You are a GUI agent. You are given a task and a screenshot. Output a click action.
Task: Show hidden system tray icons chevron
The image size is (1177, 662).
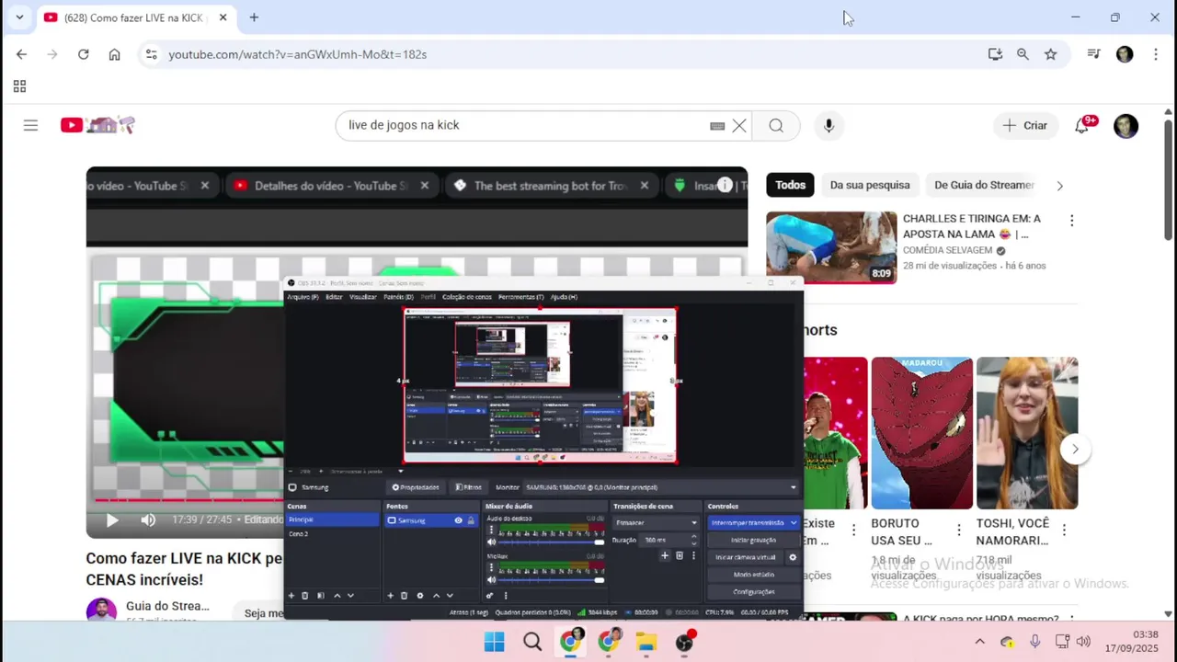(979, 642)
